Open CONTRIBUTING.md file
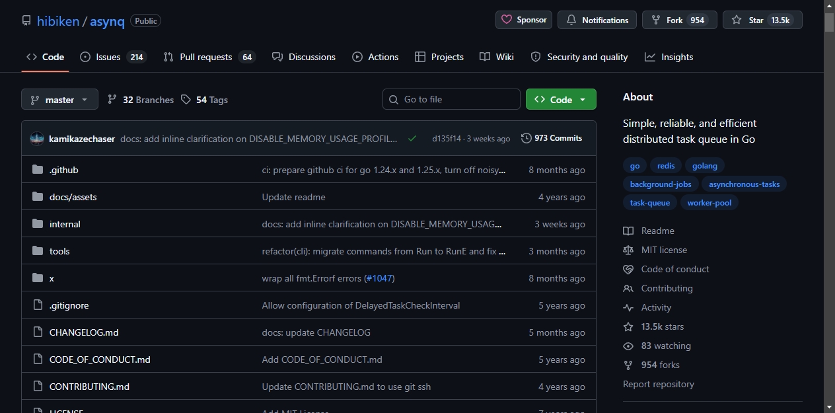Viewport: 835px width, 413px height. 89,387
